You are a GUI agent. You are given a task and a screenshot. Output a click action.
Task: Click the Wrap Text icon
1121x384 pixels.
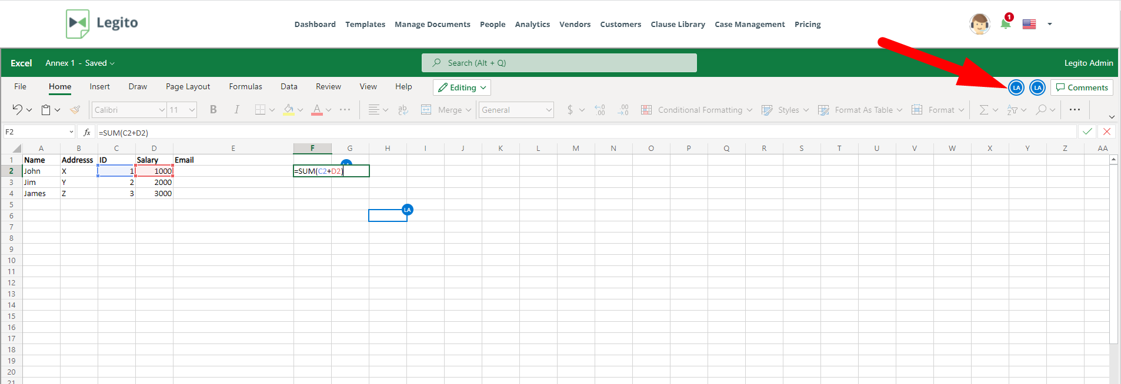tap(403, 110)
